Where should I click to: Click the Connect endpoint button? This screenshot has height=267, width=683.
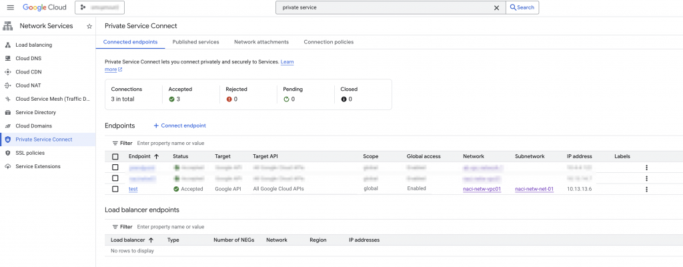(x=179, y=125)
